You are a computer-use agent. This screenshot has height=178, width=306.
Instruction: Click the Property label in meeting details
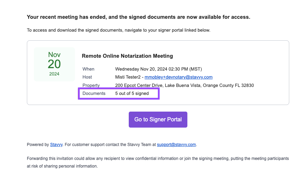[x=91, y=86]
